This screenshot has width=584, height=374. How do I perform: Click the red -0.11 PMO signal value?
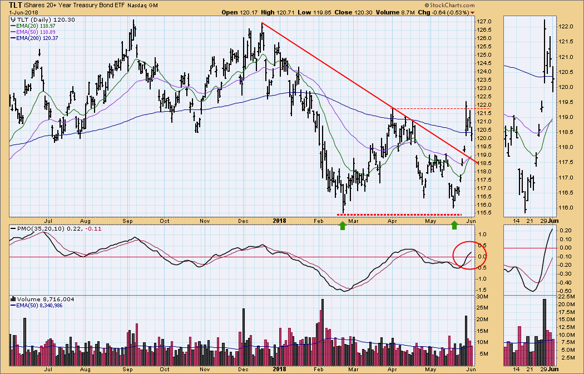(93, 228)
